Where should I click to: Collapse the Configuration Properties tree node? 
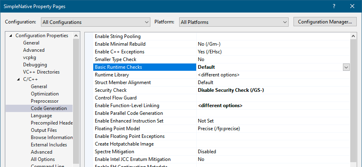(11, 36)
